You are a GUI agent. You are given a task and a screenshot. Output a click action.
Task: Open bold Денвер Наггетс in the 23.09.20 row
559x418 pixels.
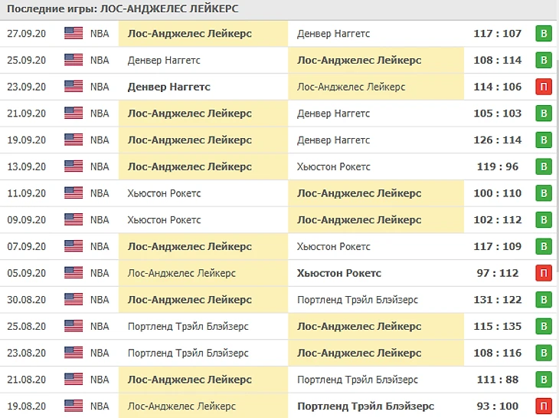tap(169, 87)
